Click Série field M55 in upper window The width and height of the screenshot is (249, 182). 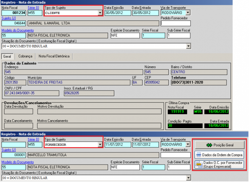(35, 13)
